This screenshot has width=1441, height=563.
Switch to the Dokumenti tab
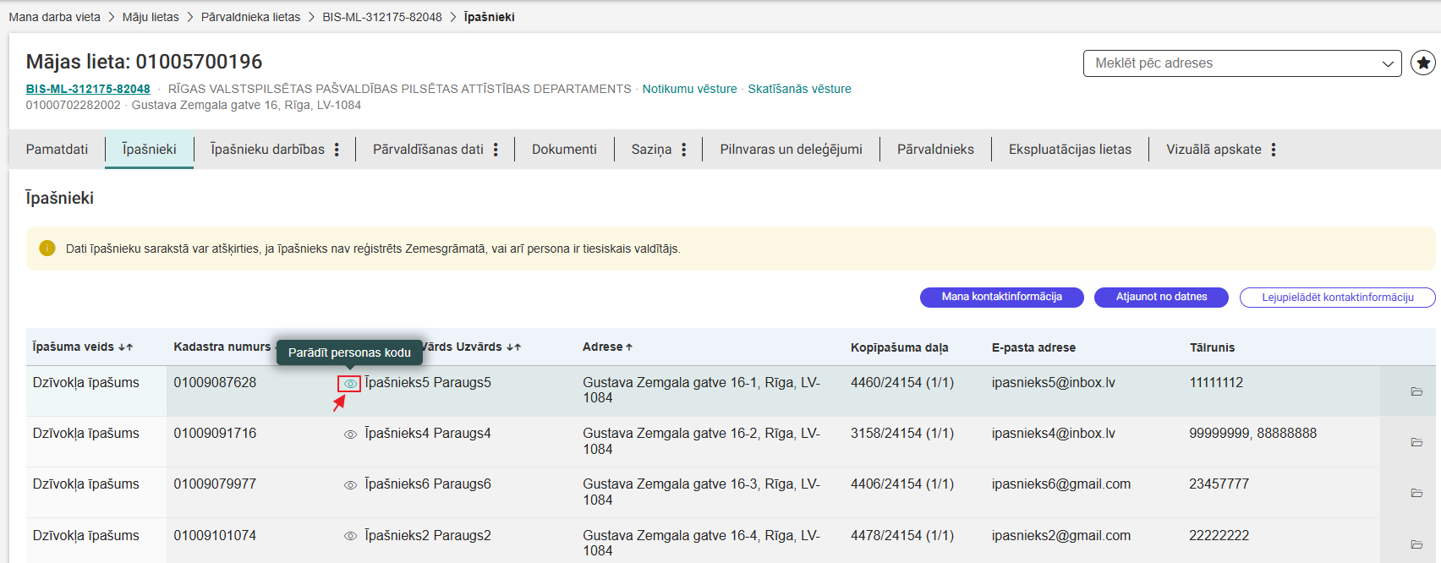click(x=564, y=150)
